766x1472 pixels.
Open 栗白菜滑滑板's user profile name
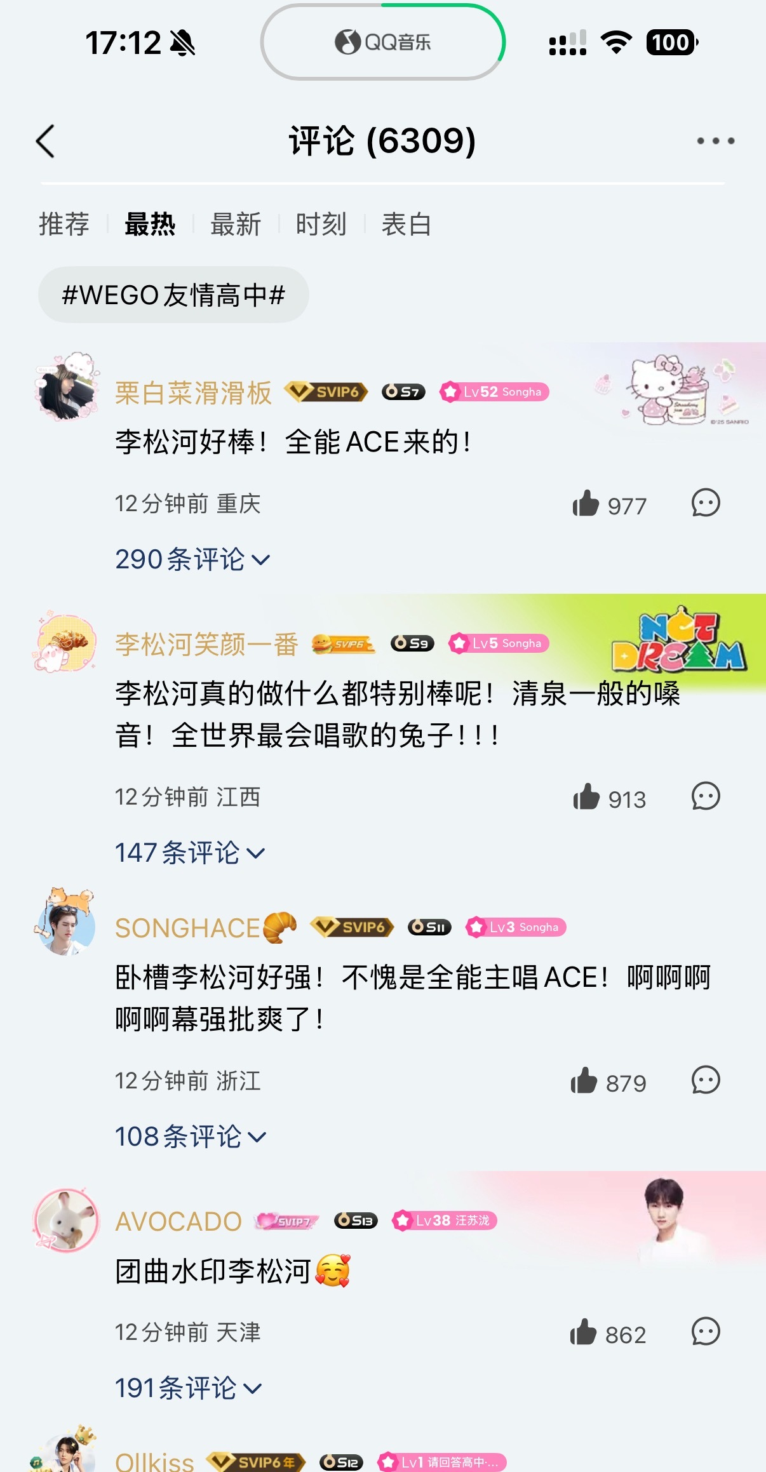click(194, 393)
